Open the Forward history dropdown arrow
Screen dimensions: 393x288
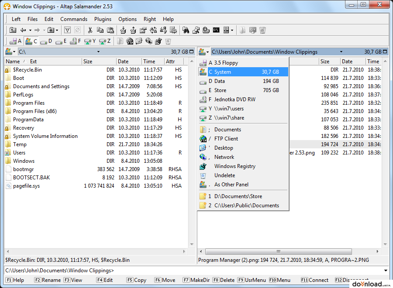coord(44,30)
